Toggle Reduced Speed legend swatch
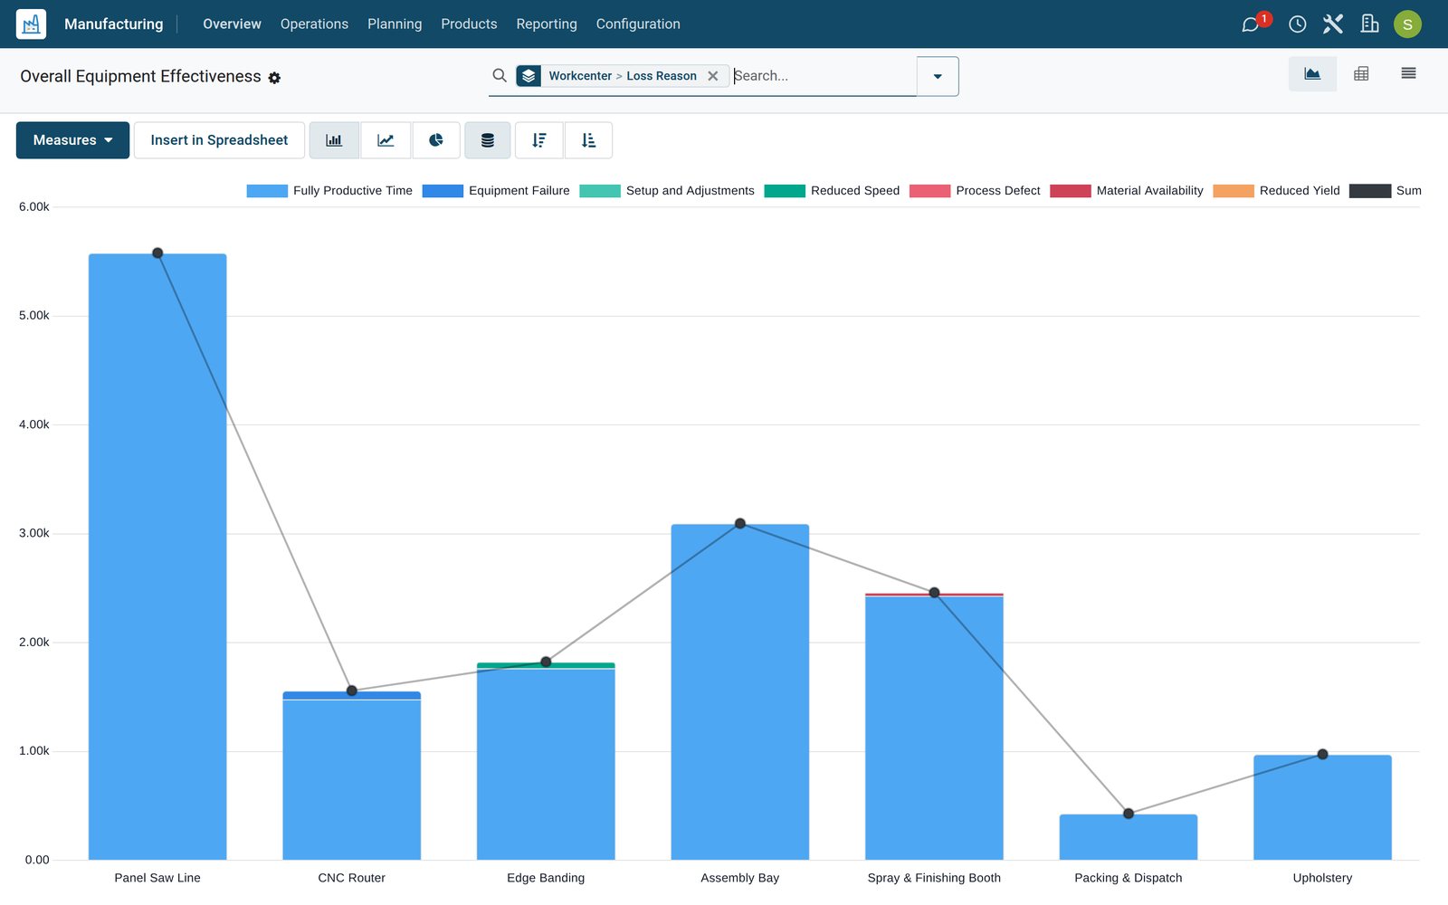Viewport: 1448px width, 905px height. 785,191
